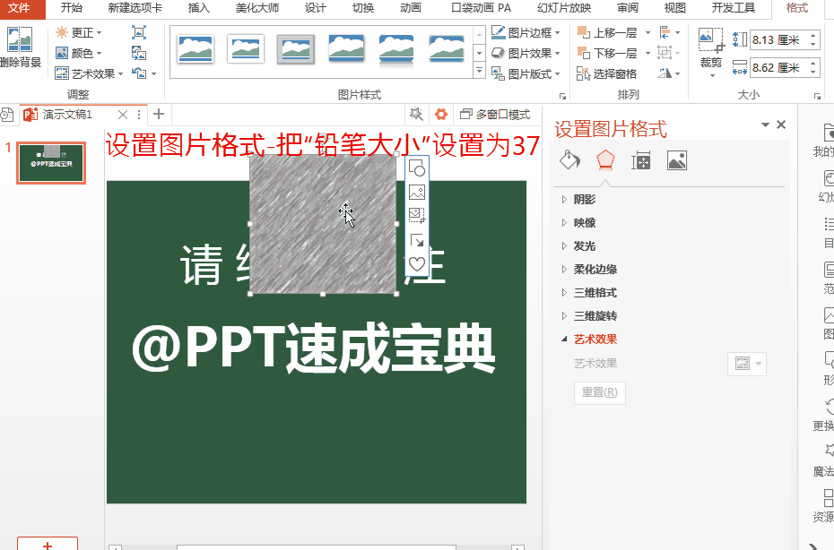Viewport: 834px width, 550px height.
Task: Open the Effects pentagon pane tab icon
Action: tap(605, 160)
